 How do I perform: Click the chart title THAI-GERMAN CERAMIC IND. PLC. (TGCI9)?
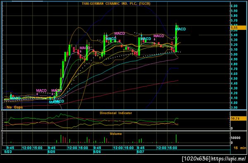point(116,3)
